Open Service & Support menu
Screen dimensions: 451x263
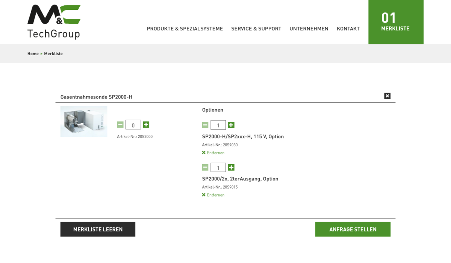click(256, 29)
